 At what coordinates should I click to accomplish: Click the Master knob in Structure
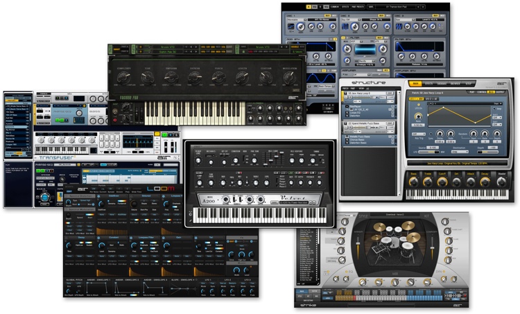pos(501,182)
